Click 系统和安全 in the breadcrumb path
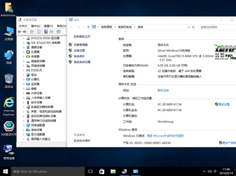Viewport: 236px width, 176px height. pos(125,27)
